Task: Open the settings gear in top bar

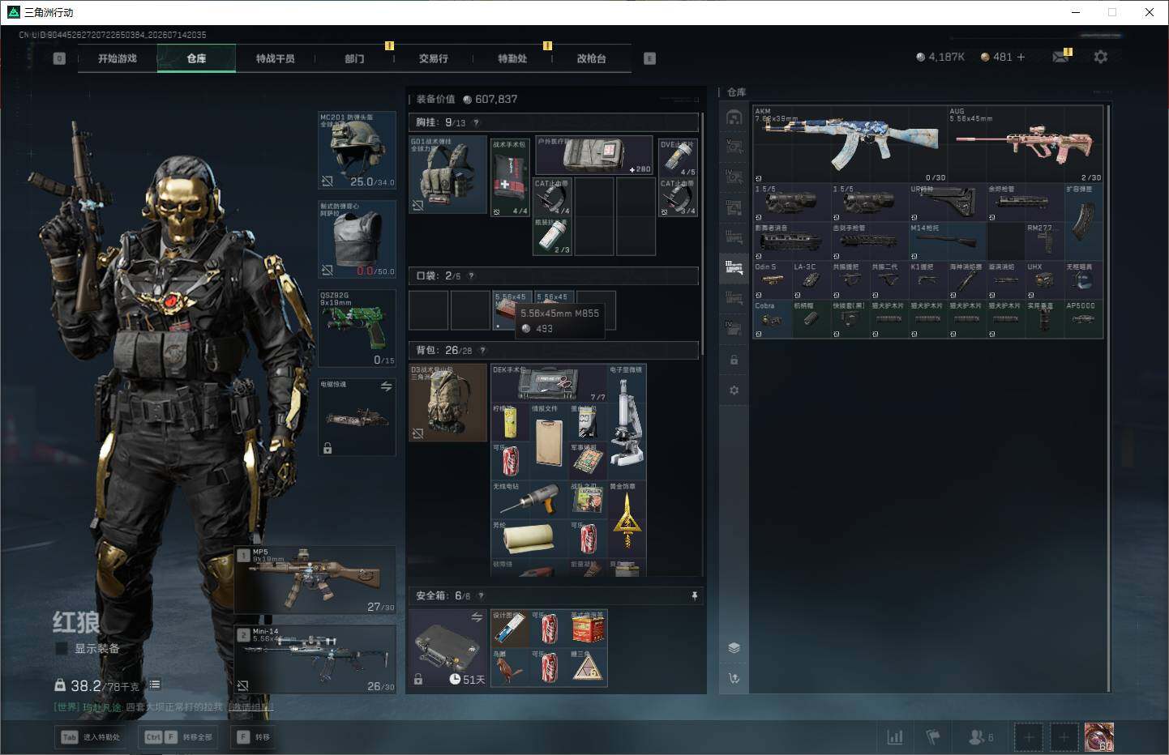Action: coord(1100,57)
